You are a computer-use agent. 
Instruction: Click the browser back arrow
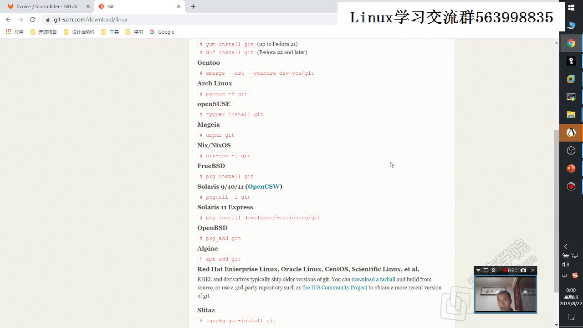[8, 20]
